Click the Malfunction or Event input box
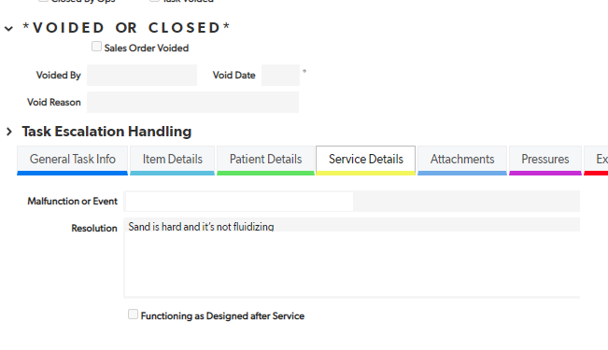The width and height of the screenshot is (608, 350). [x=239, y=202]
